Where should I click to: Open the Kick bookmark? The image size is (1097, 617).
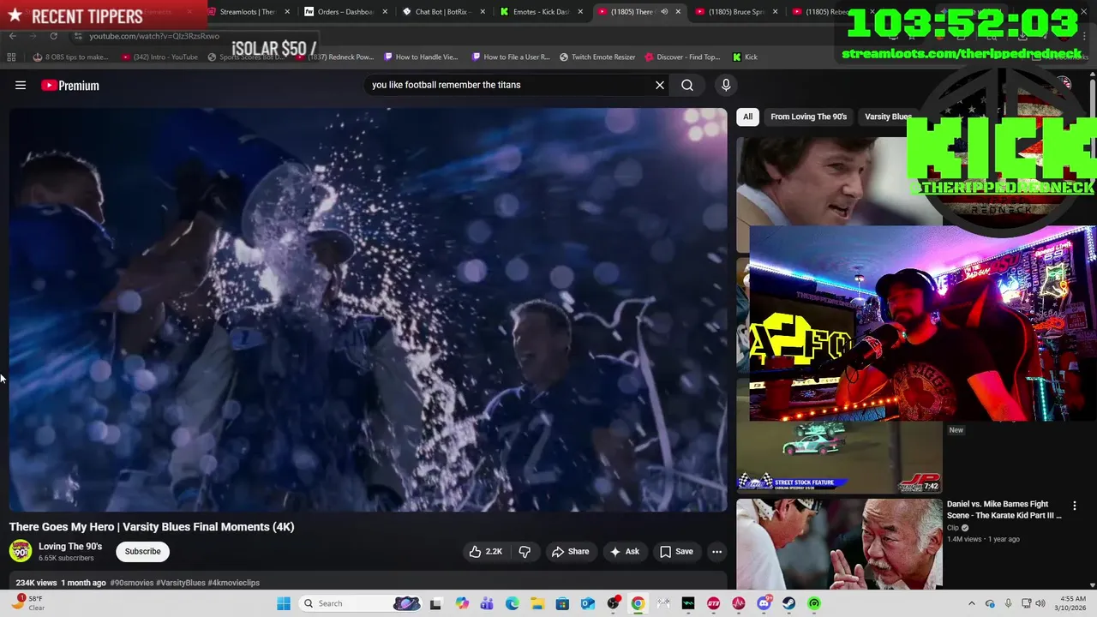745,57
